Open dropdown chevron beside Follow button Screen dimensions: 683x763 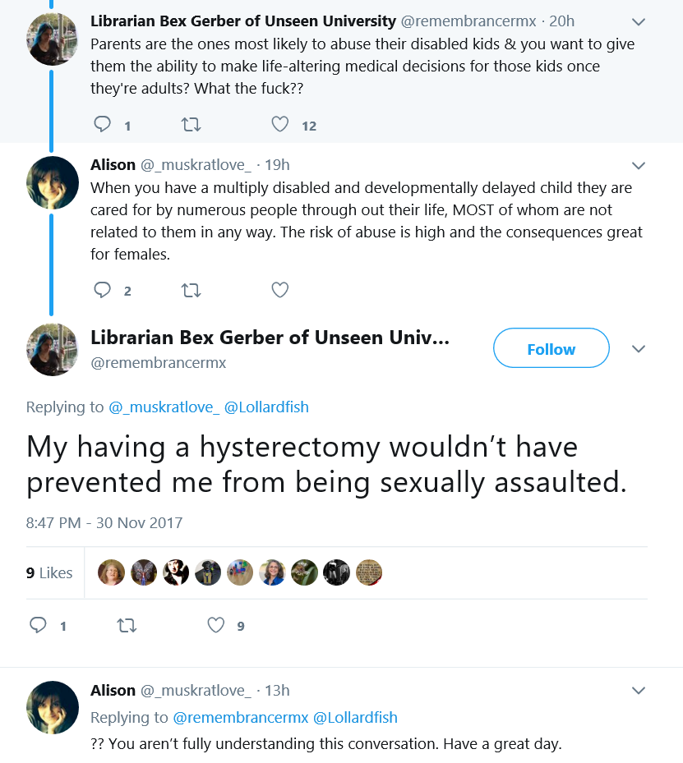tap(639, 349)
